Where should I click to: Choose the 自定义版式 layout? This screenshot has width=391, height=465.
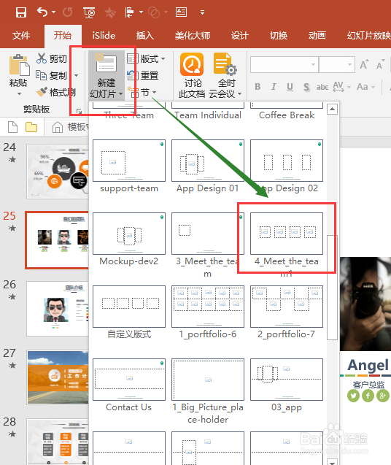[129, 307]
